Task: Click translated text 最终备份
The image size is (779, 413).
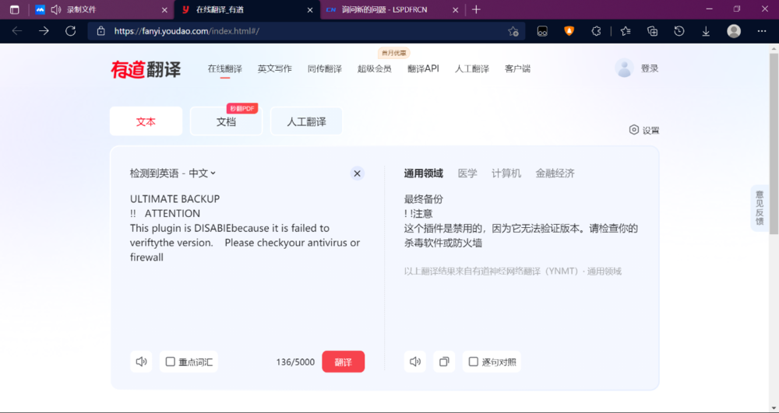Action: pos(423,199)
